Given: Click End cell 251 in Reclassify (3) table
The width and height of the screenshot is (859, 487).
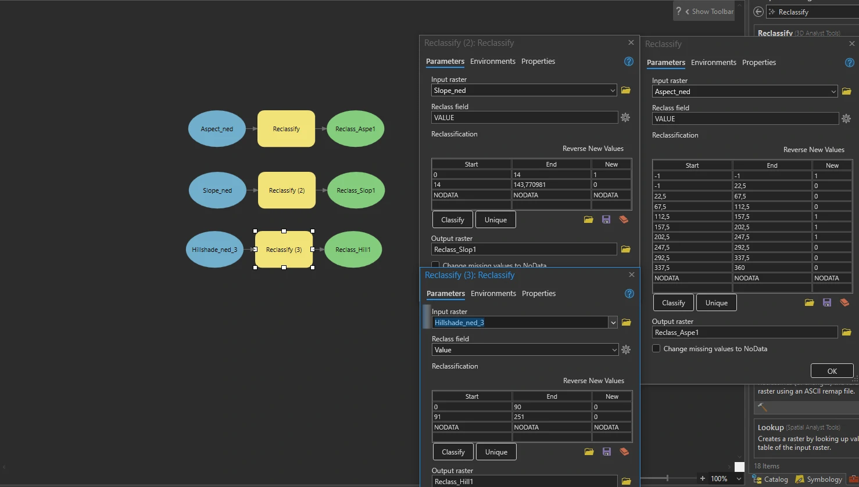Looking at the screenshot, I should point(552,417).
